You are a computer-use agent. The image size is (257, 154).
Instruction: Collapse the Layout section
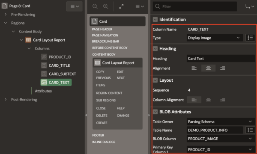(x=155, y=80)
